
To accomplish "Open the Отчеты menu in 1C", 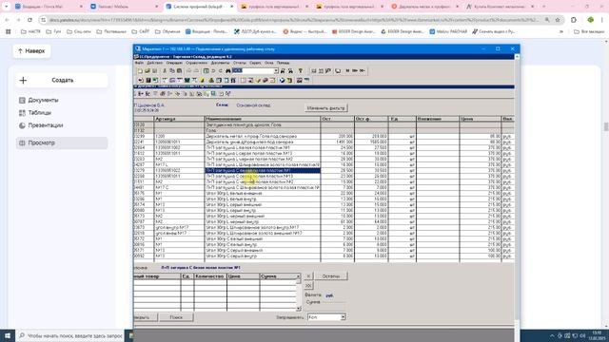I will [x=239, y=63].
